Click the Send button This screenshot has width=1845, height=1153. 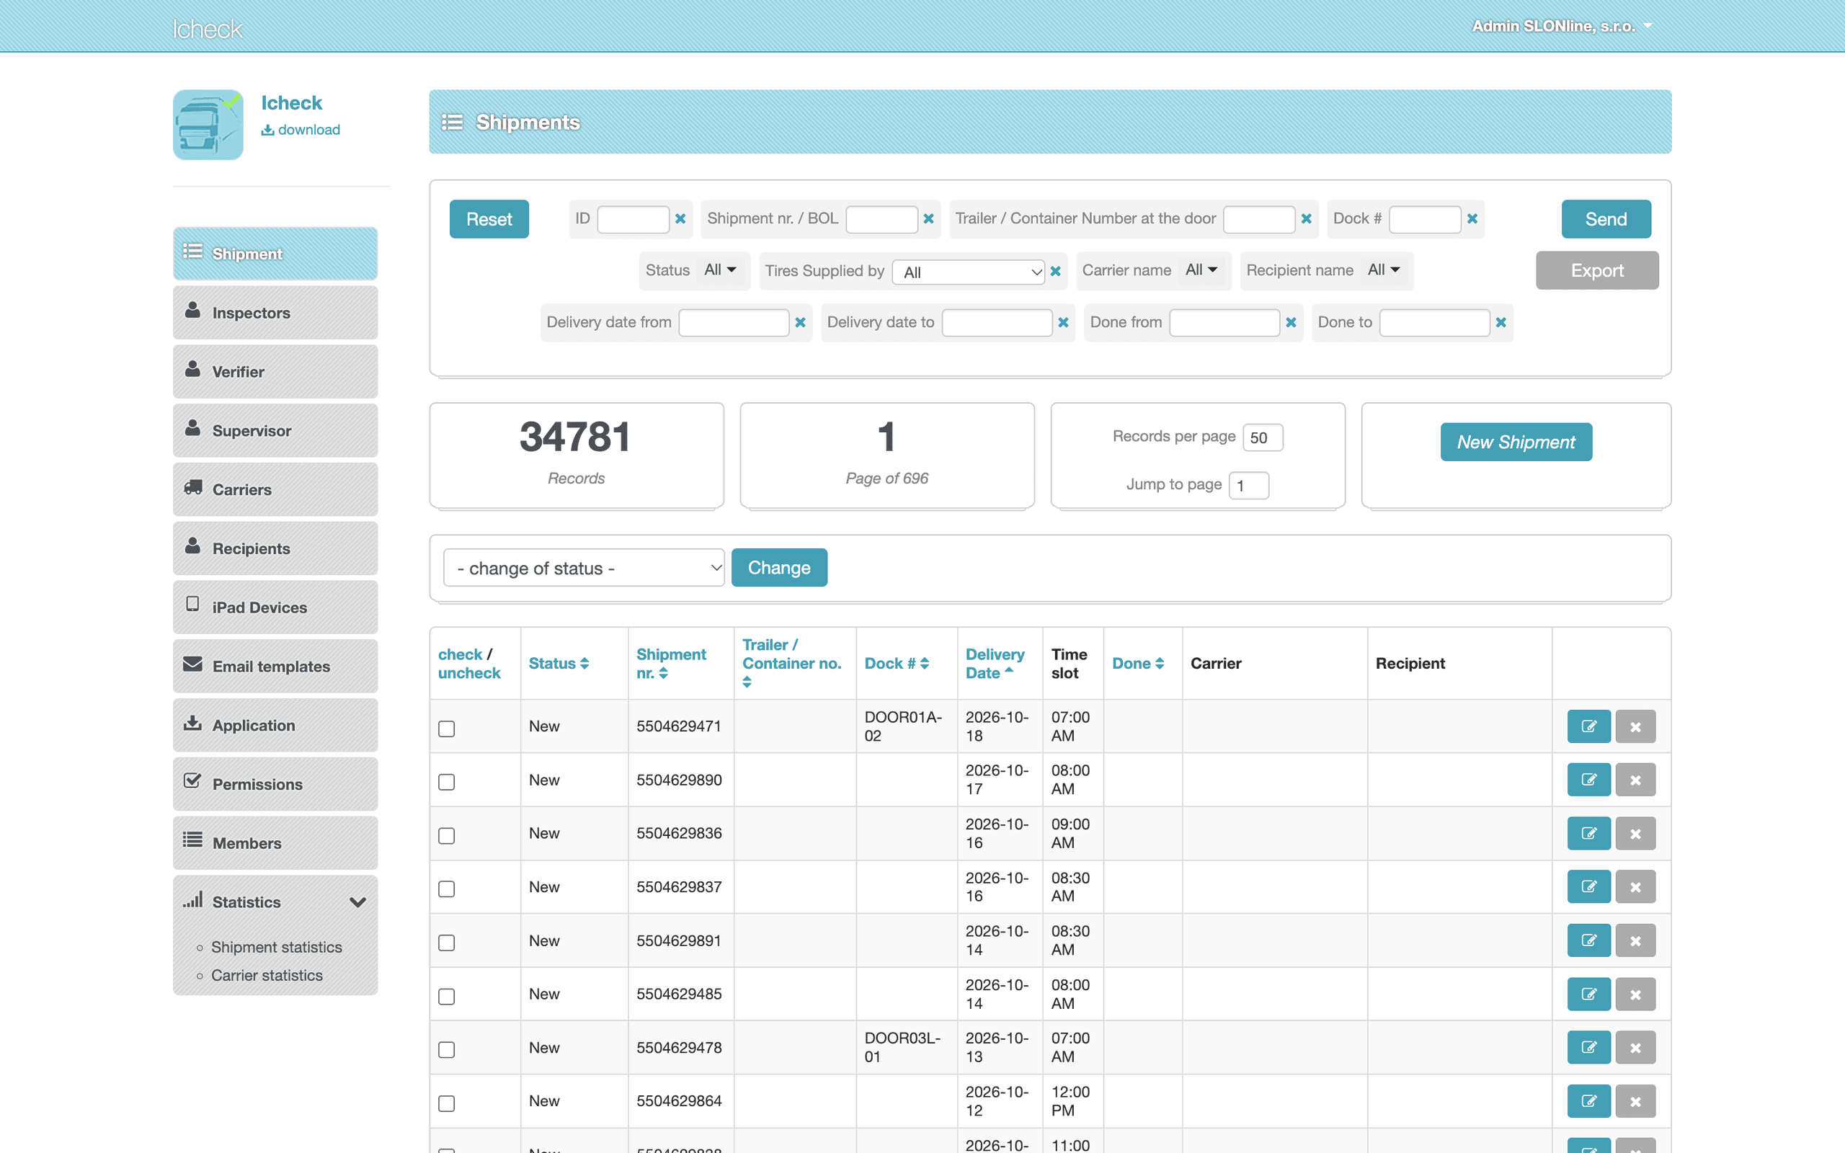tap(1606, 219)
